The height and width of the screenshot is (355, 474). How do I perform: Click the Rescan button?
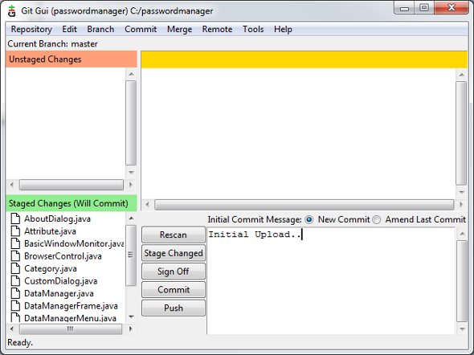pos(174,235)
